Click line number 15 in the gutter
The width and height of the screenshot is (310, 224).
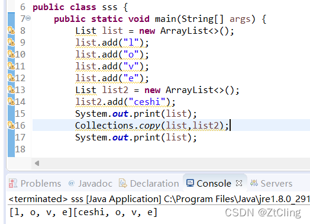click(x=20, y=114)
